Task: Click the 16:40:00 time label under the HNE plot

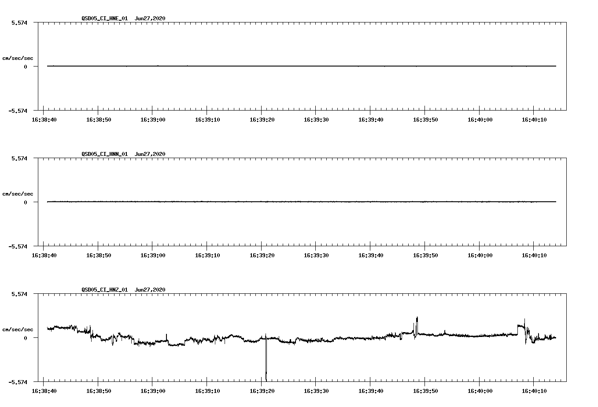Action: tap(480, 119)
